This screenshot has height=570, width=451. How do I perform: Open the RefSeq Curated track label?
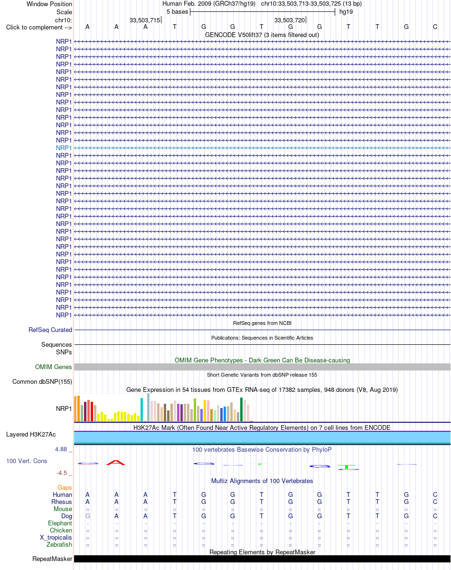coord(50,330)
